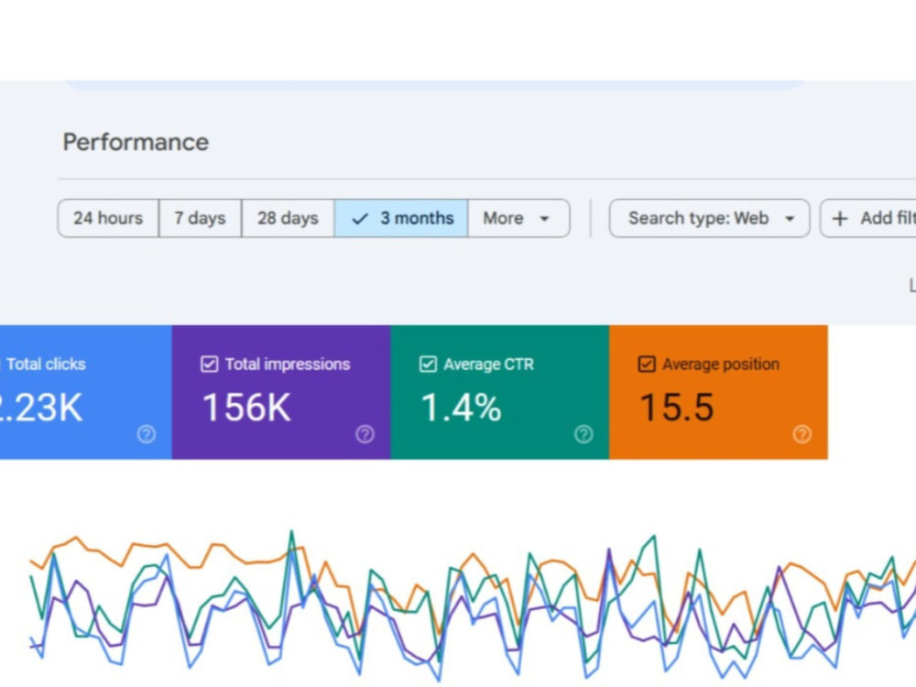The width and height of the screenshot is (916, 687).
Task: Open help icon on Average CTR card
Action: [583, 434]
